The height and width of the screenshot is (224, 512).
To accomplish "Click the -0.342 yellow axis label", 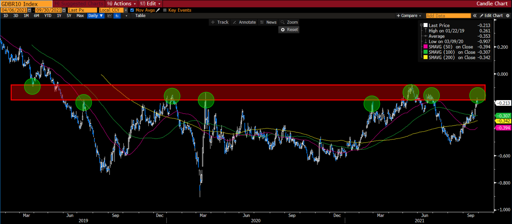I will [503, 121].
